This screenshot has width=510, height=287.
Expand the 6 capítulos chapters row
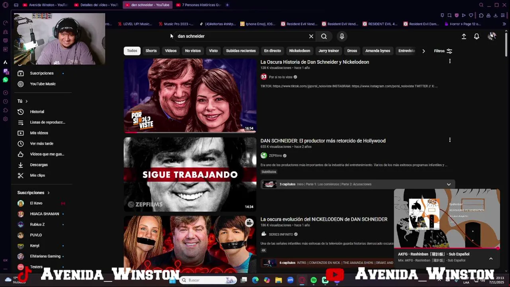point(327,263)
